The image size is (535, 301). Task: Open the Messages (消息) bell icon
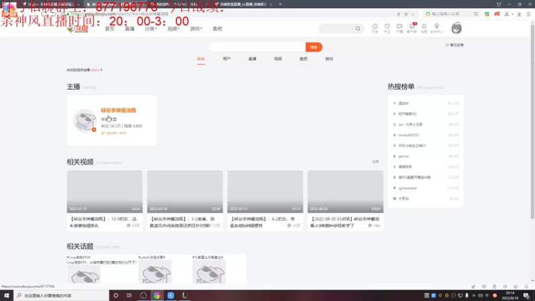(424, 26)
